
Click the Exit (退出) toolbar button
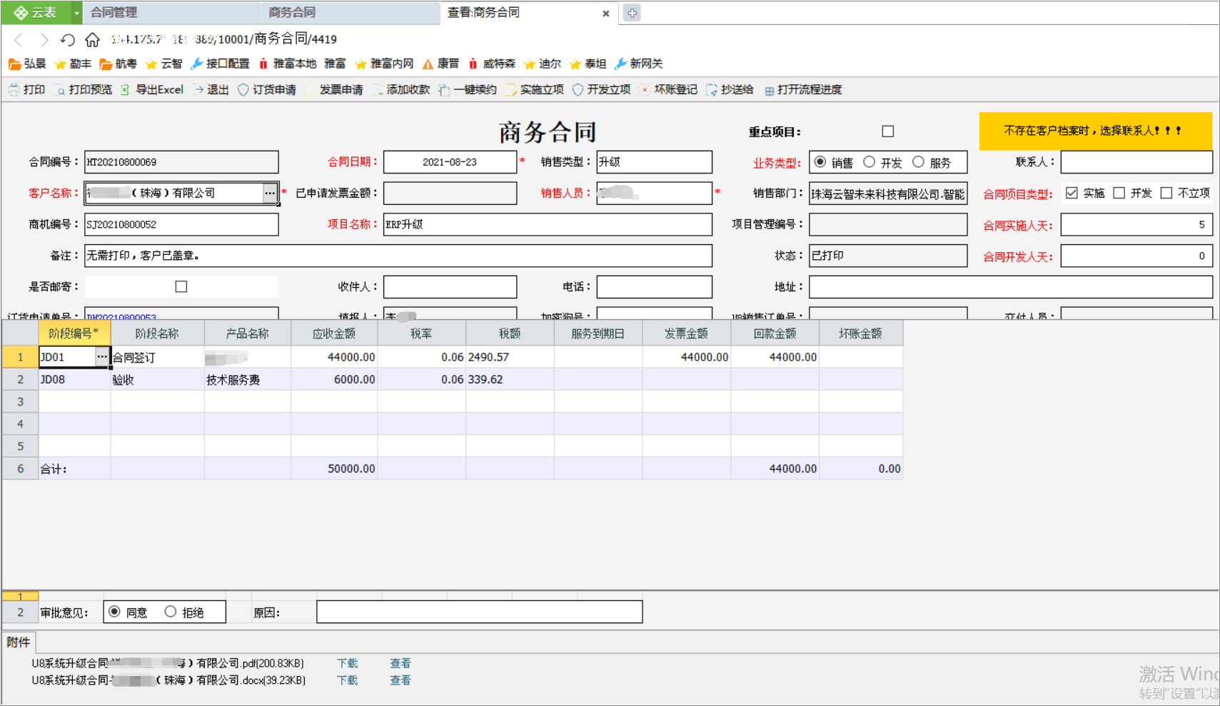coord(211,90)
